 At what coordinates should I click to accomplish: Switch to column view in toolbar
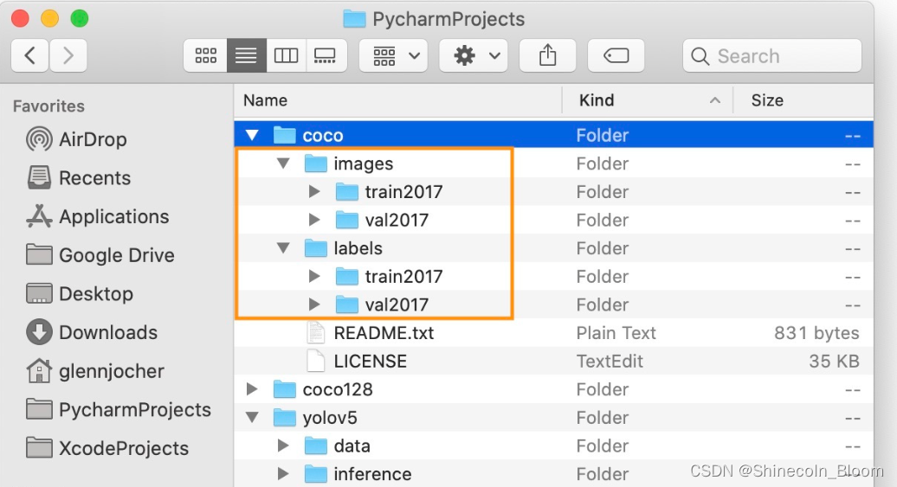286,56
